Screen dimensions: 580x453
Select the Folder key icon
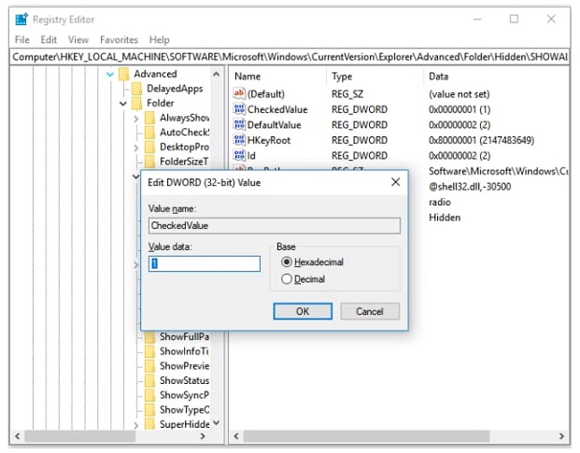coord(137,103)
